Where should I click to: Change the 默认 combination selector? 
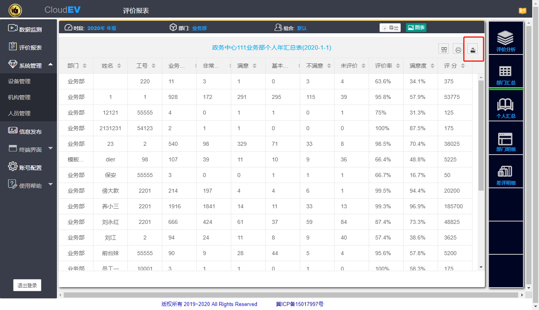point(302,28)
